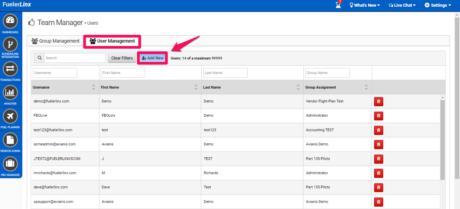Switch to Group Management tab
The image size is (460, 209).
tap(55, 41)
